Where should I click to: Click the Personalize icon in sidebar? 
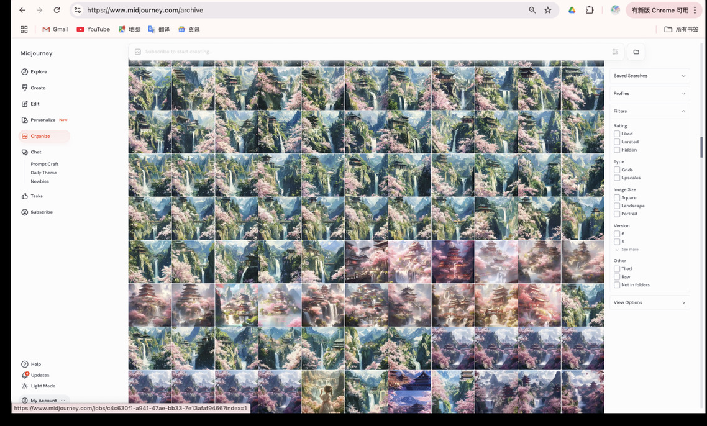point(25,120)
